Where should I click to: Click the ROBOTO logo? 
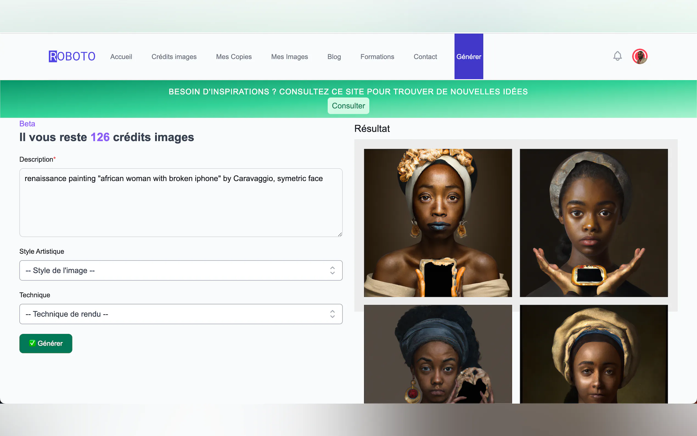[x=72, y=57]
